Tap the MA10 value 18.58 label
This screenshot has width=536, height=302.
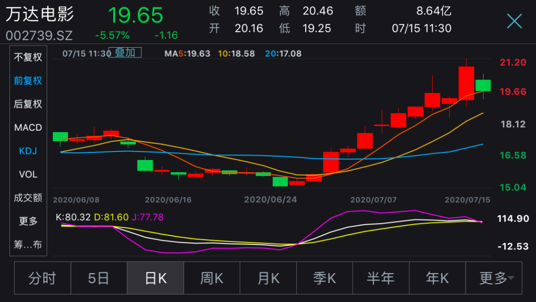(237, 54)
